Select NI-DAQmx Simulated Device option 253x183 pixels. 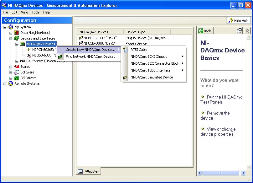(x=153, y=77)
